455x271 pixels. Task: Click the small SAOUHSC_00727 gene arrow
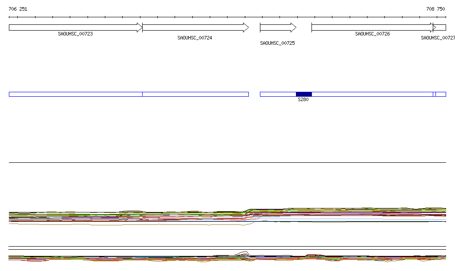click(x=441, y=27)
